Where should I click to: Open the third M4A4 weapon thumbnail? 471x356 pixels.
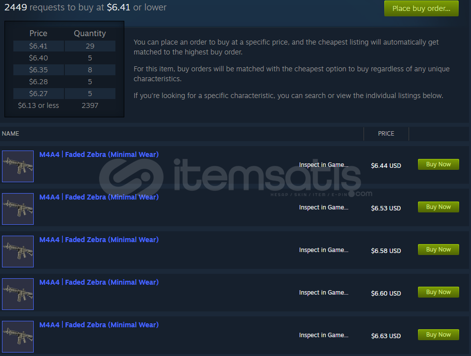pyautogui.click(x=18, y=252)
